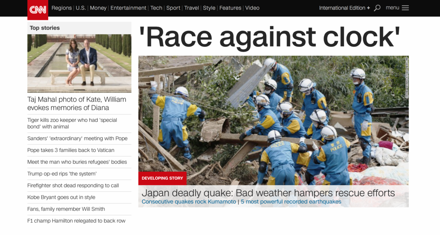Open 'Meet the man who buries refugees' bodies'

77,162
